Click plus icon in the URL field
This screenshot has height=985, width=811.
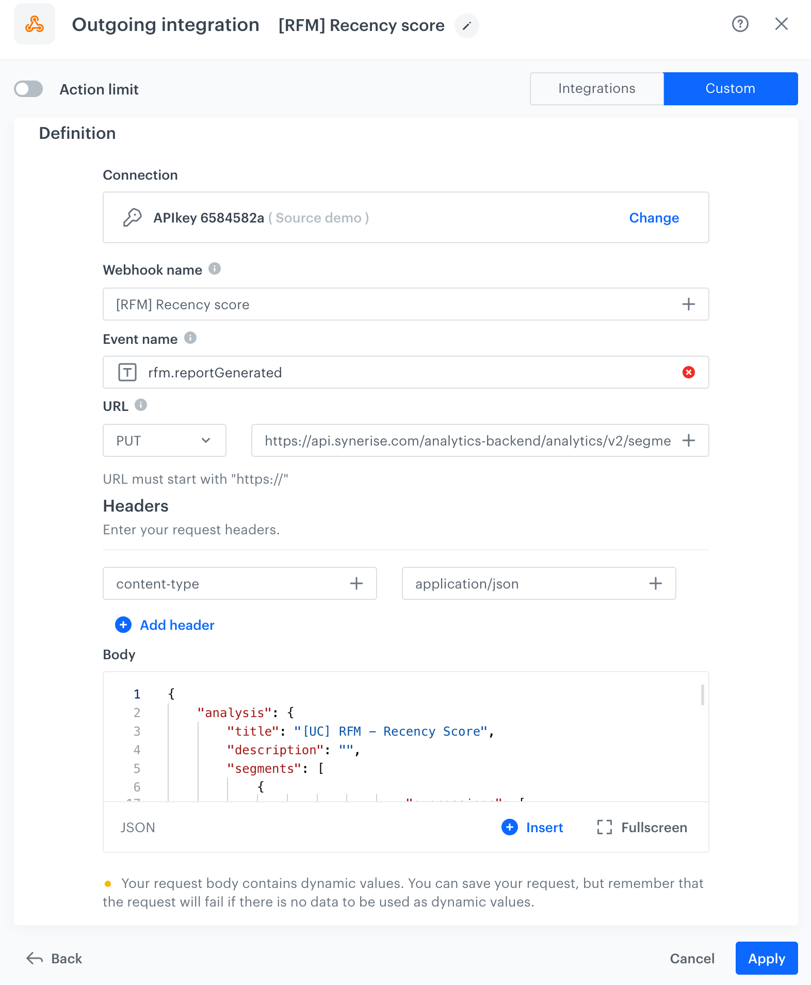pyautogui.click(x=688, y=440)
